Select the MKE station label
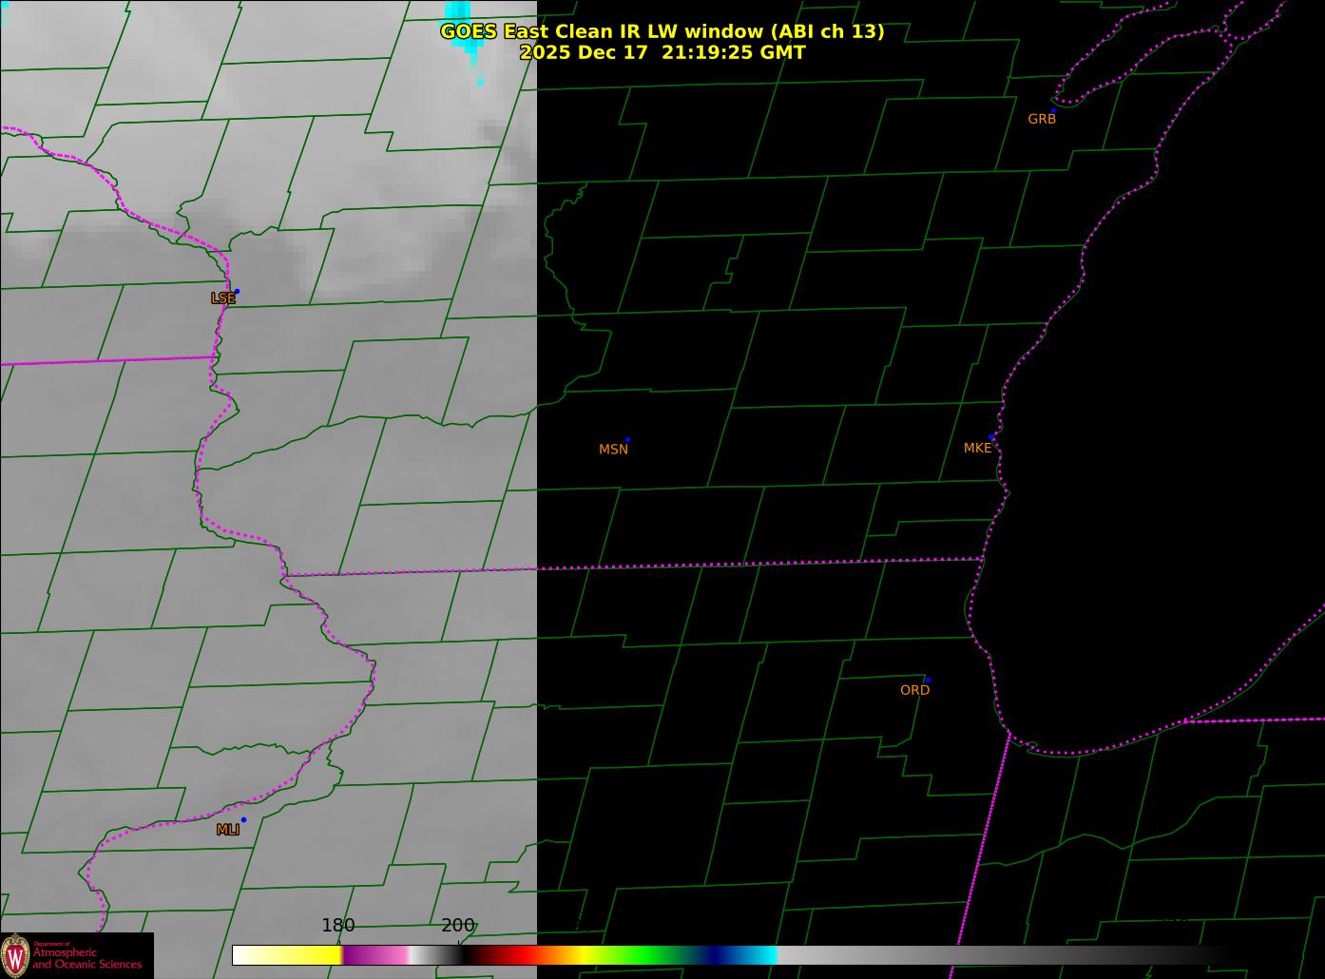 977,448
